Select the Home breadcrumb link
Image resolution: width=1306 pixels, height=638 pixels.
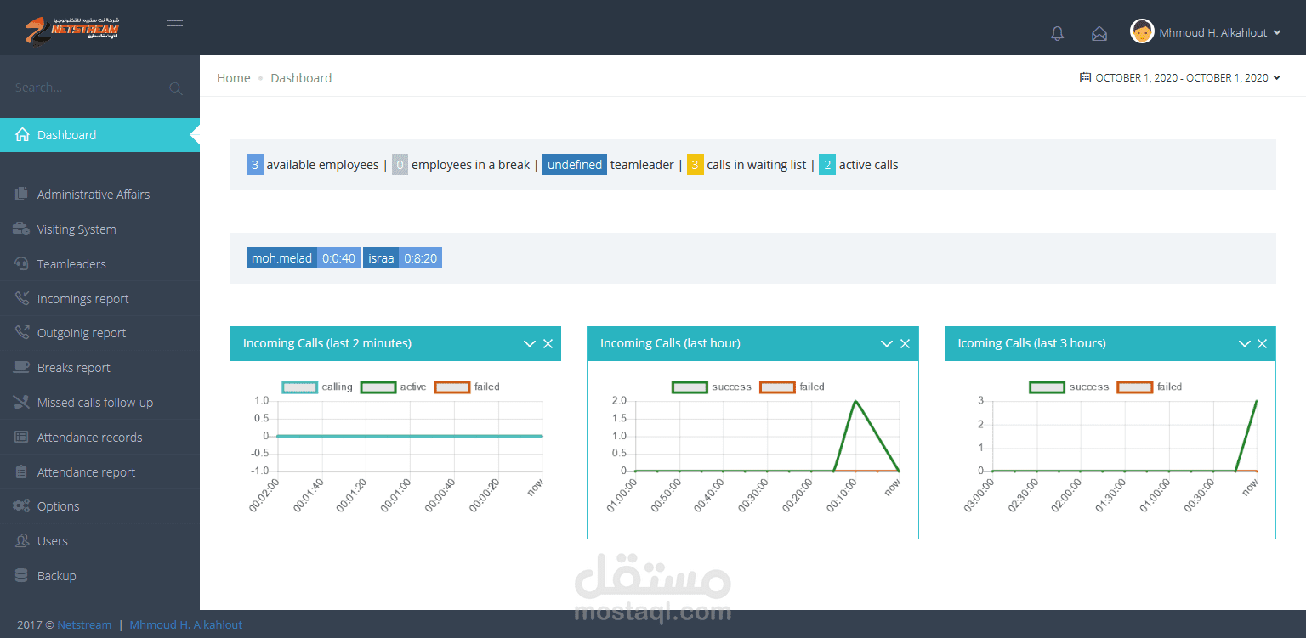click(234, 78)
